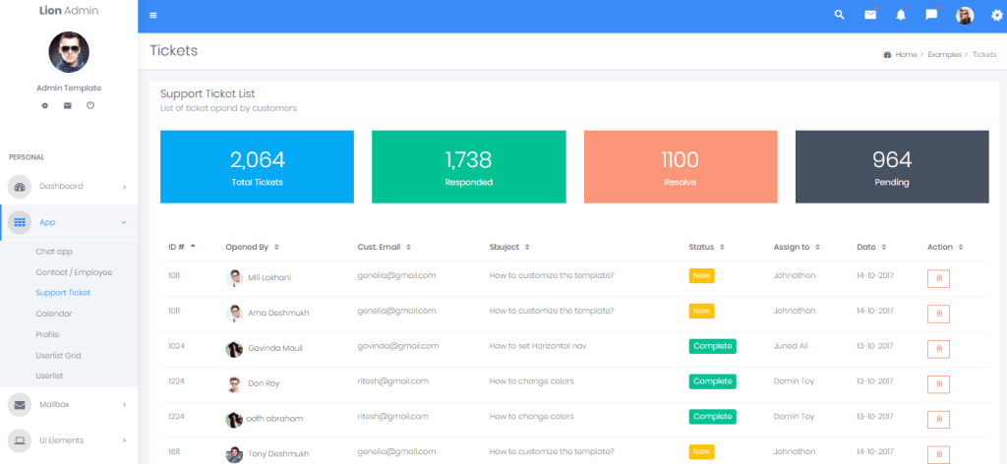Sort table by Opened By column
Viewport: 1007px width, 464px height.
coord(252,247)
